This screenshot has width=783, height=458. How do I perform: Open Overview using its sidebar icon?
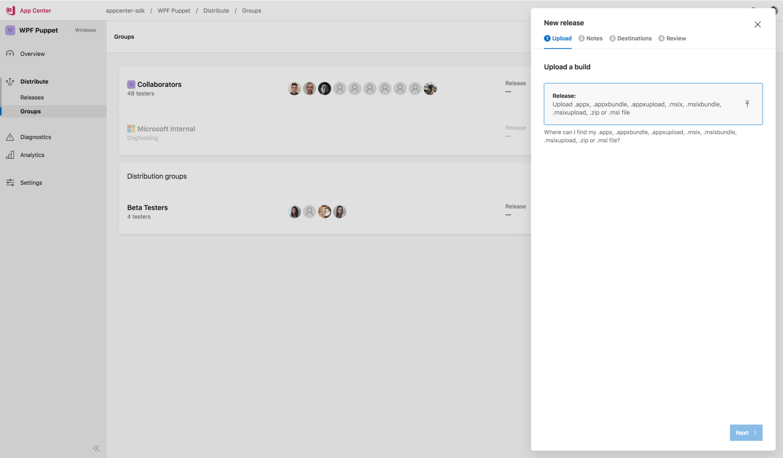10,54
